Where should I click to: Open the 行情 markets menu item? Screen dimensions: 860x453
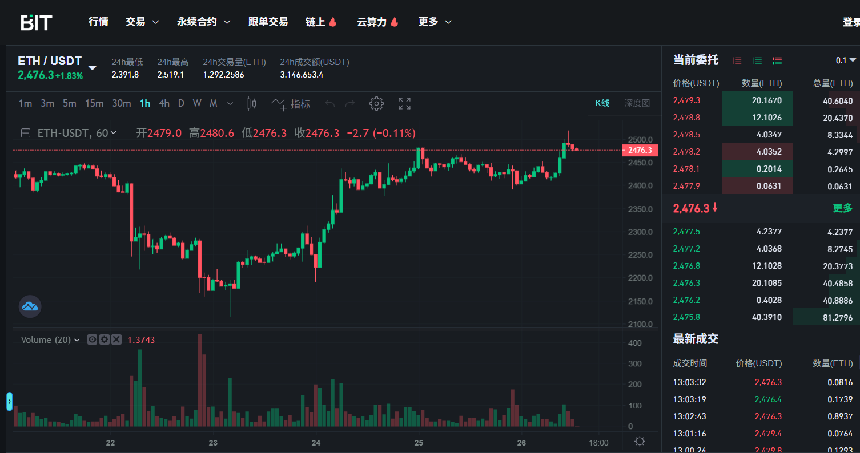(x=98, y=22)
